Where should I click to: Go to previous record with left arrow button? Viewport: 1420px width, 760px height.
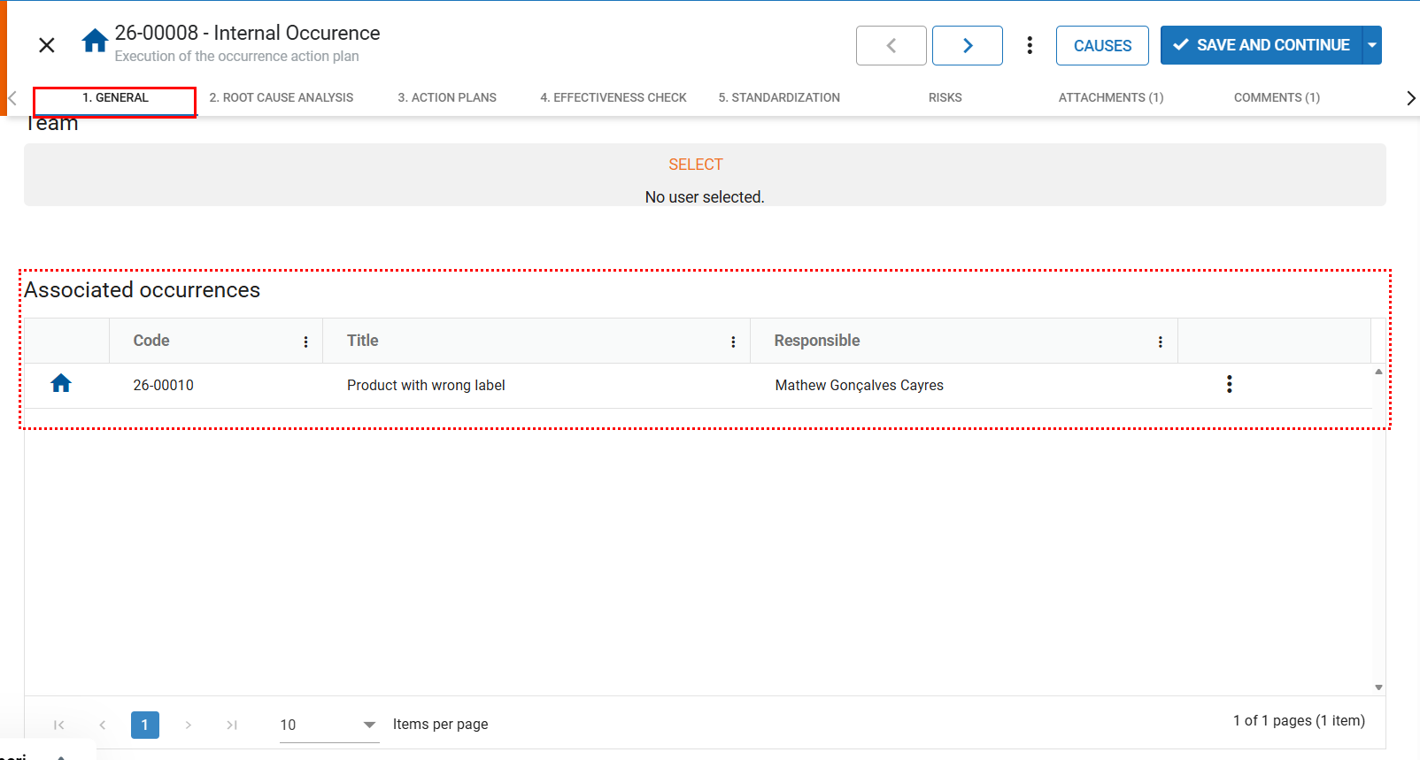(891, 46)
